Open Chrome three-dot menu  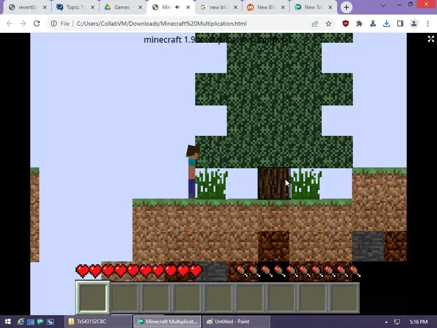tap(428, 24)
